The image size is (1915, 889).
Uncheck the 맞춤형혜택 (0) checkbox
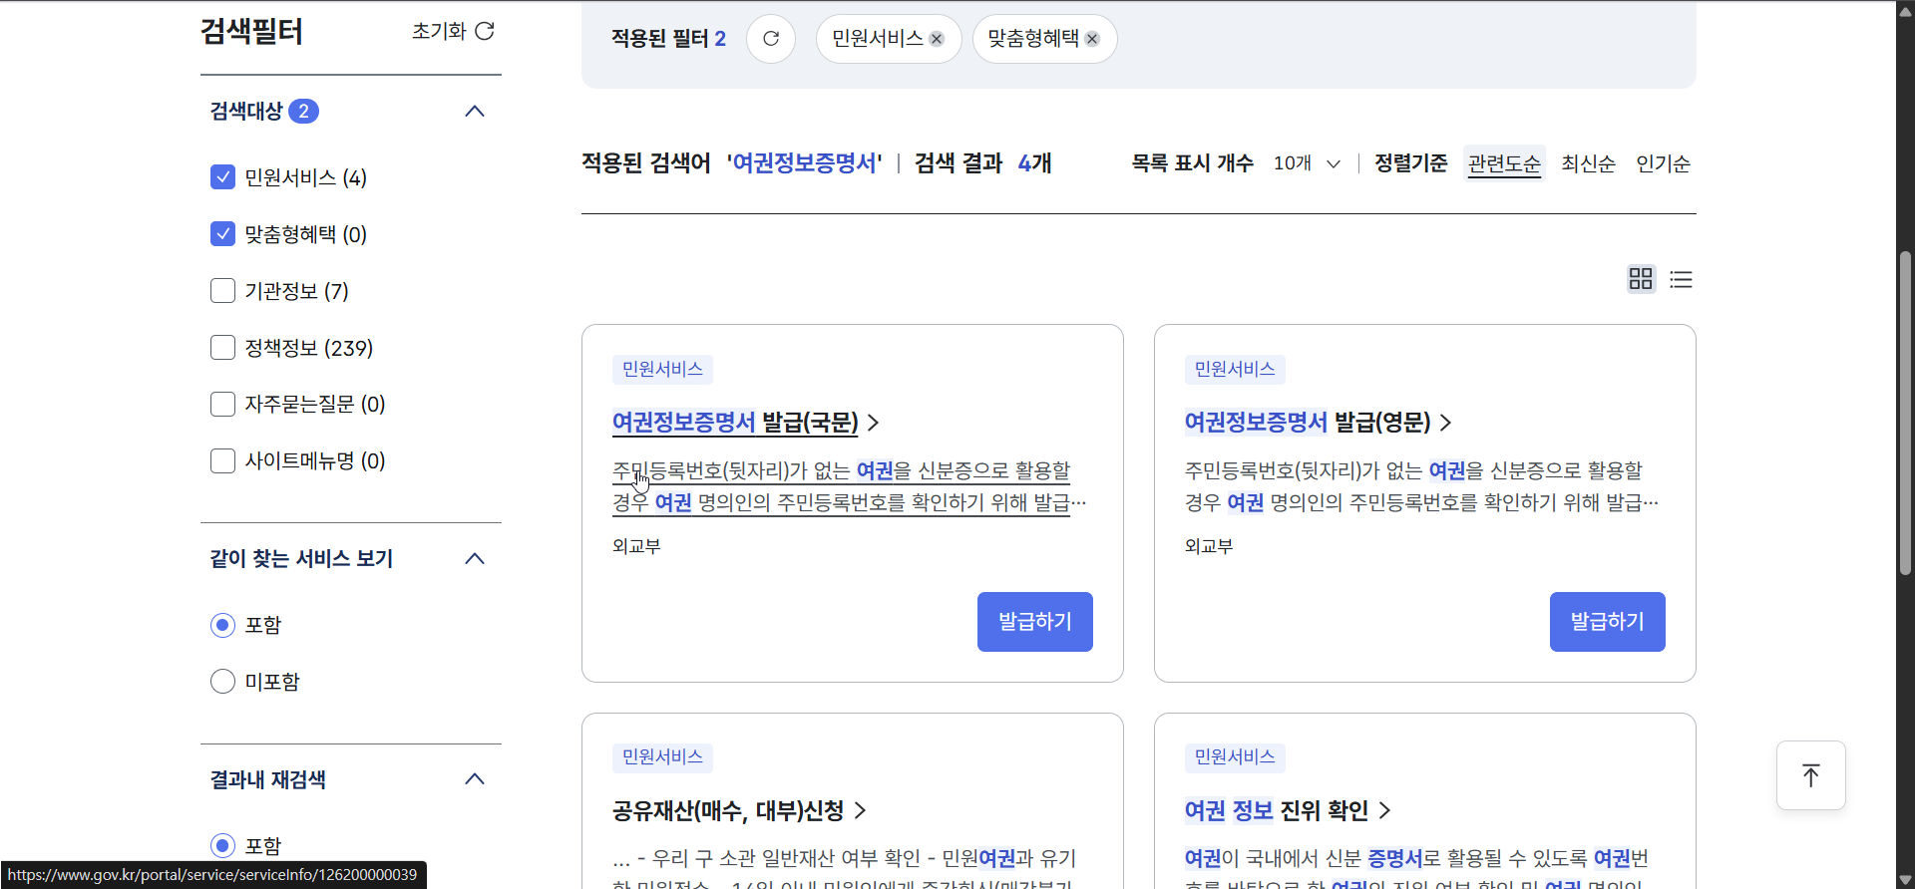point(223,234)
